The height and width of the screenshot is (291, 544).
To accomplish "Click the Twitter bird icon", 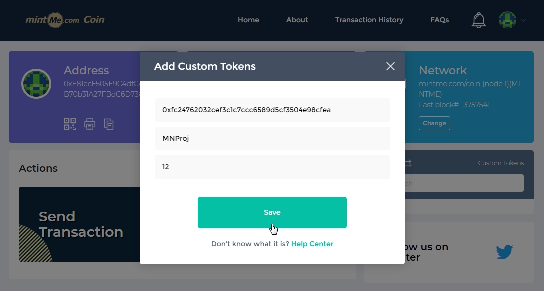I will (504, 252).
